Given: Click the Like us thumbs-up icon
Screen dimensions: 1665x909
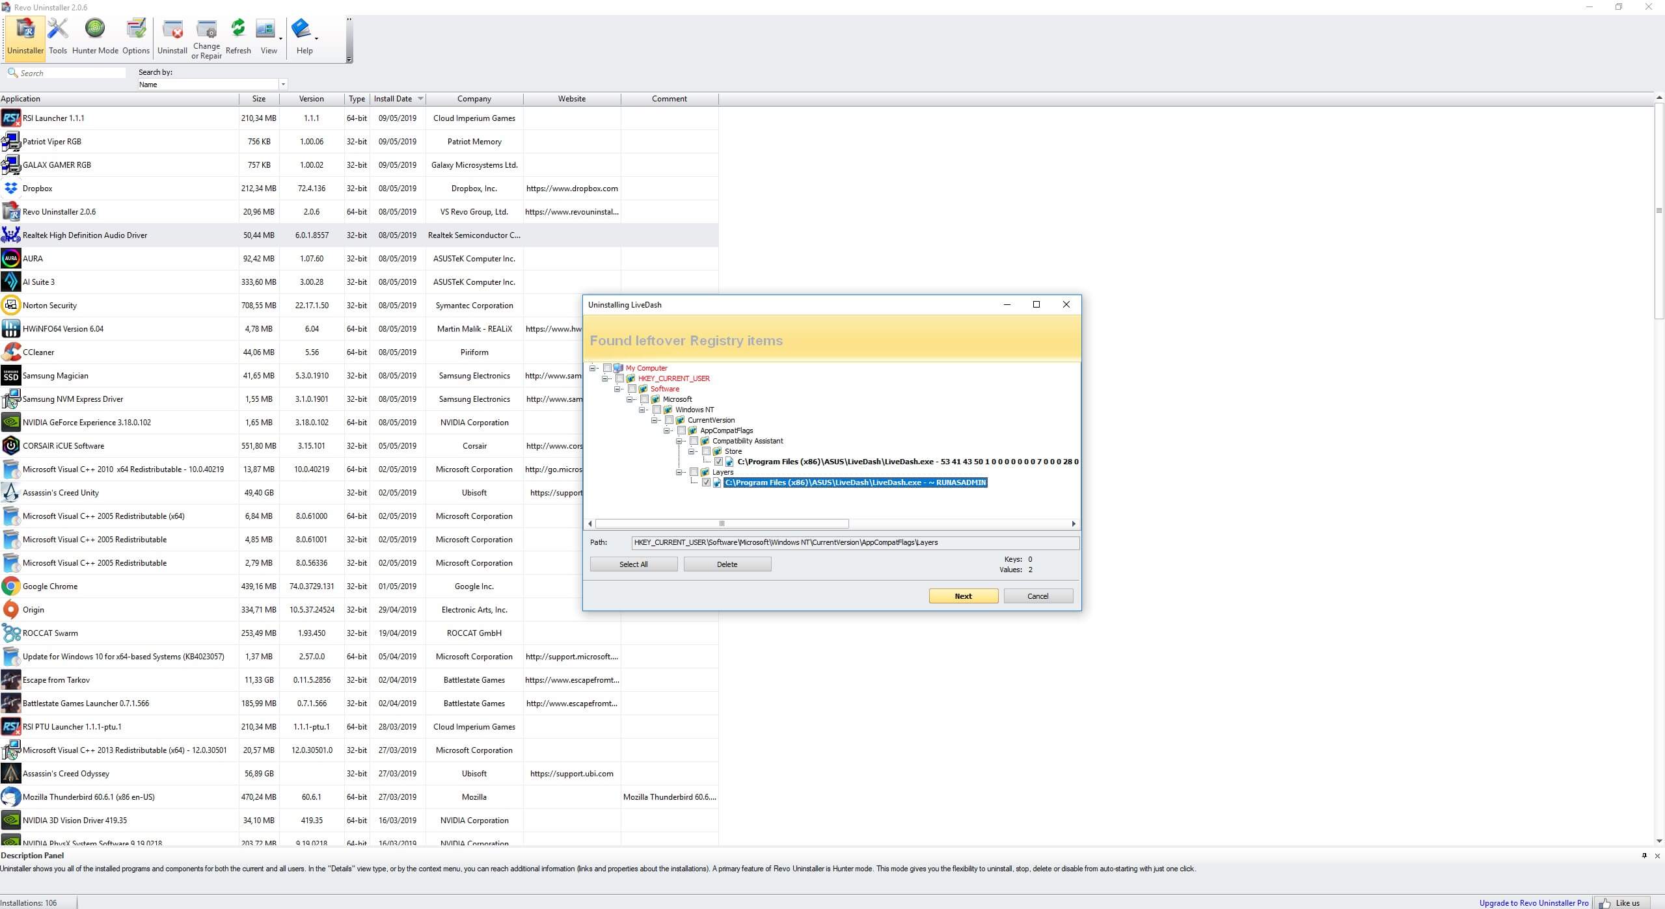Looking at the screenshot, I should (x=1605, y=903).
